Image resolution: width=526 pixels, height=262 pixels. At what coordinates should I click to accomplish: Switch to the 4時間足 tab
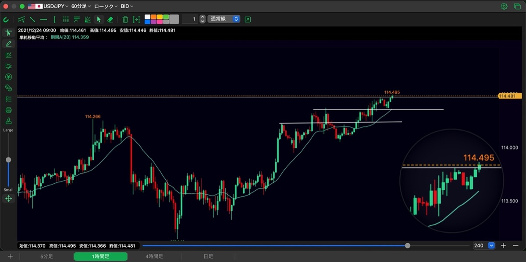(154, 257)
